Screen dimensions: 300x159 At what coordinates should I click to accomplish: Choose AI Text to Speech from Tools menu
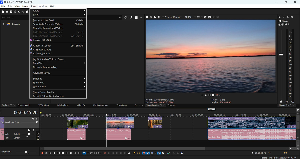[42, 46]
